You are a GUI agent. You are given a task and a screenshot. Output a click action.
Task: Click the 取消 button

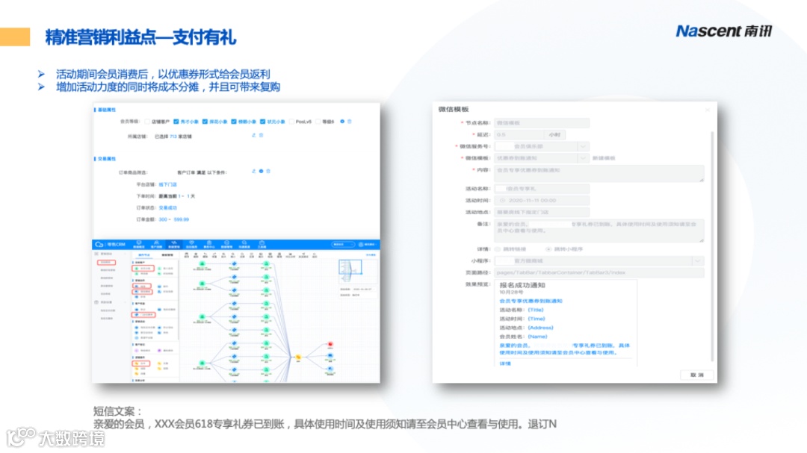click(697, 375)
